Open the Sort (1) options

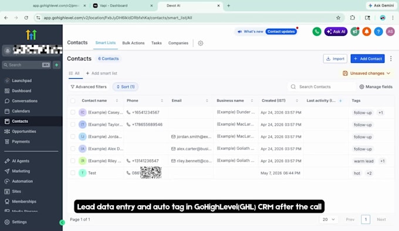[x=126, y=87]
